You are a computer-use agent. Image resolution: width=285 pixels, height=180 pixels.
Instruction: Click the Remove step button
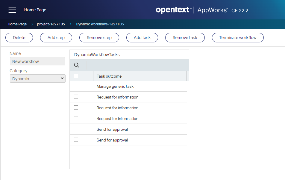point(99,38)
